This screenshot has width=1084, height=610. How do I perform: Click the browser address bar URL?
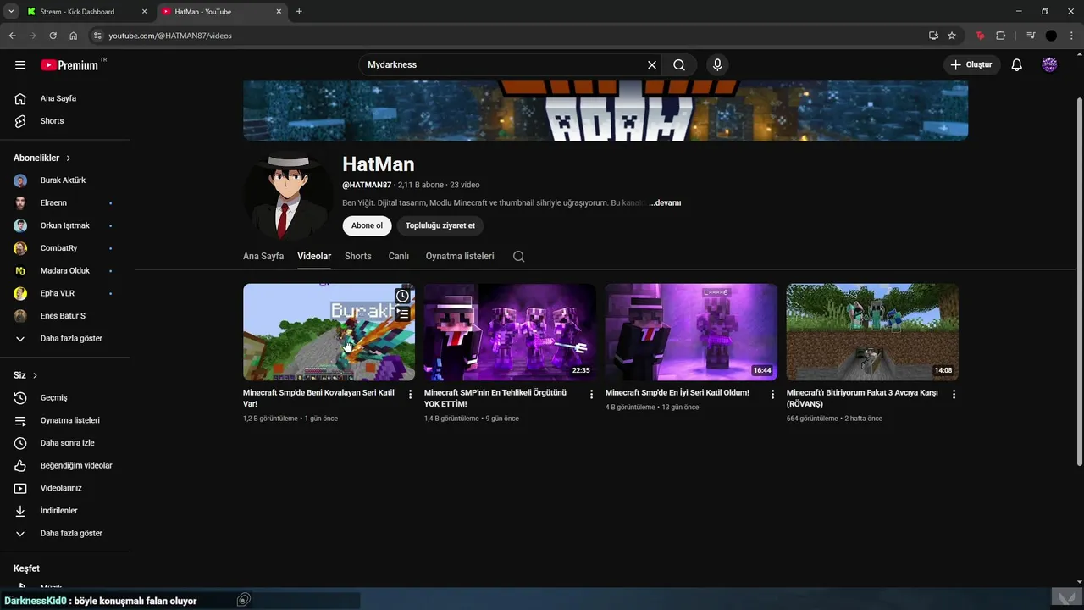pyautogui.click(x=170, y=36)
